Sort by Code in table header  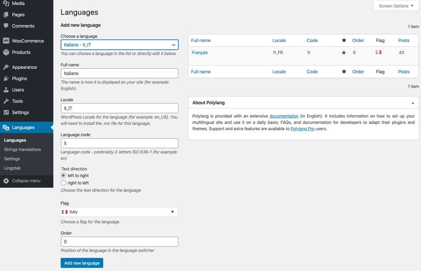[x=312, y=40]
